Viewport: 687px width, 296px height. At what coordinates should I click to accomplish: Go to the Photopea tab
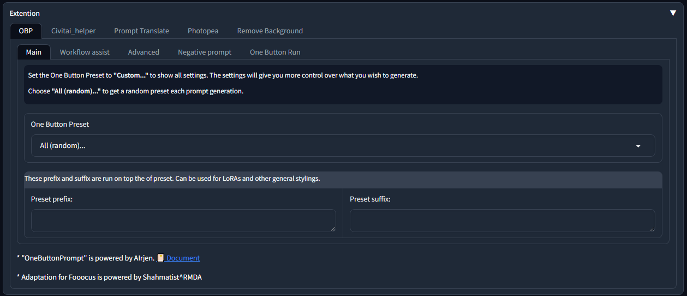(x=203, y=31)
